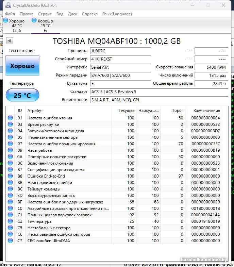Click status orb for attribute C1 row

tap(10, 215)
